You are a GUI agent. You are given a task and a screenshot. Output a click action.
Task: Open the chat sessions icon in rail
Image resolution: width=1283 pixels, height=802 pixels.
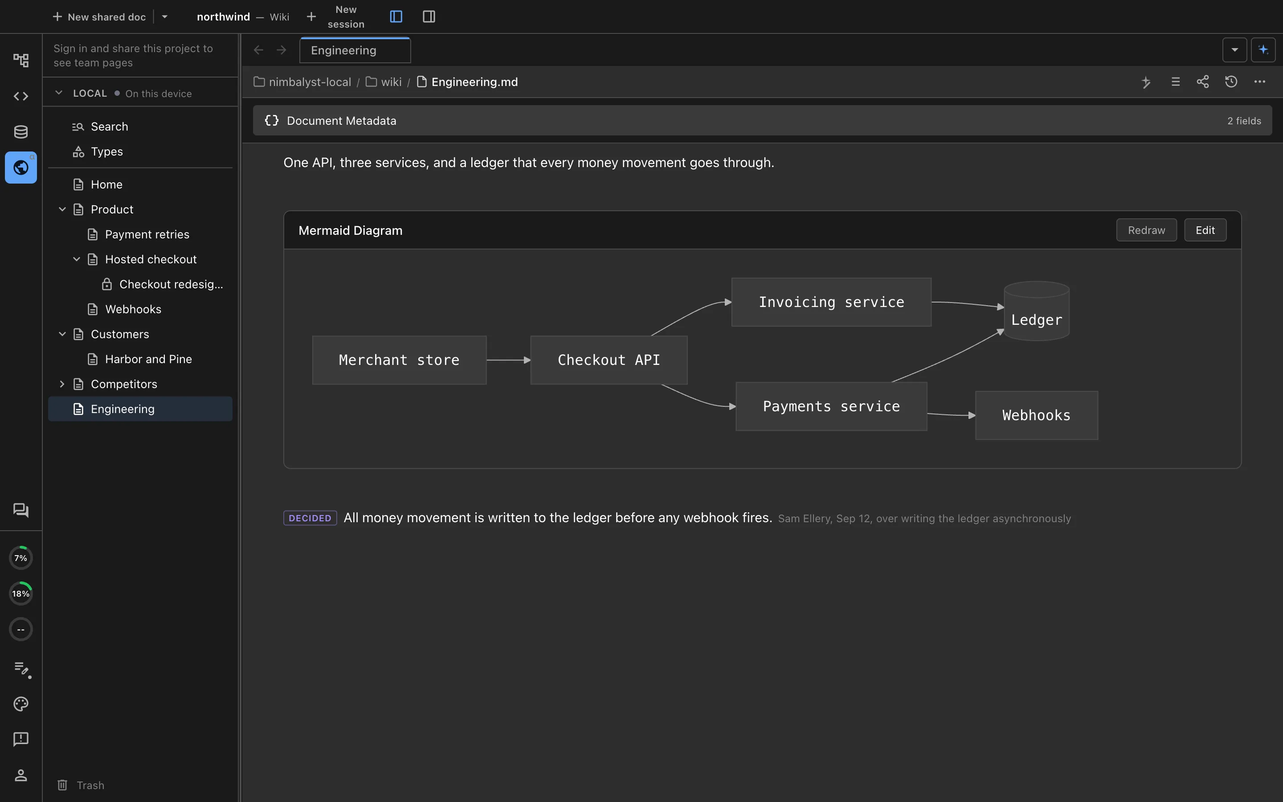(20, 510)
